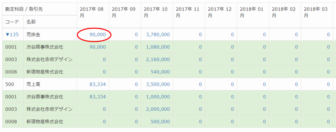The image size is (336, 132).
Task: Open 1,080,000 value for 渋谷商事株式会社
Action: [158, 47]
